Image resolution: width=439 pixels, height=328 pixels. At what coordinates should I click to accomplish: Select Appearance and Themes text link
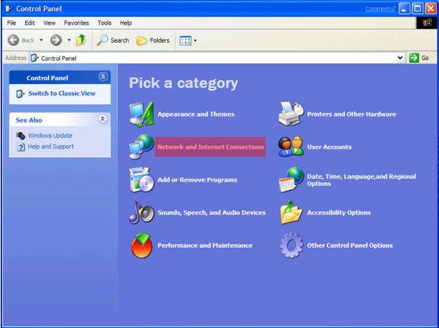[196, 114]
